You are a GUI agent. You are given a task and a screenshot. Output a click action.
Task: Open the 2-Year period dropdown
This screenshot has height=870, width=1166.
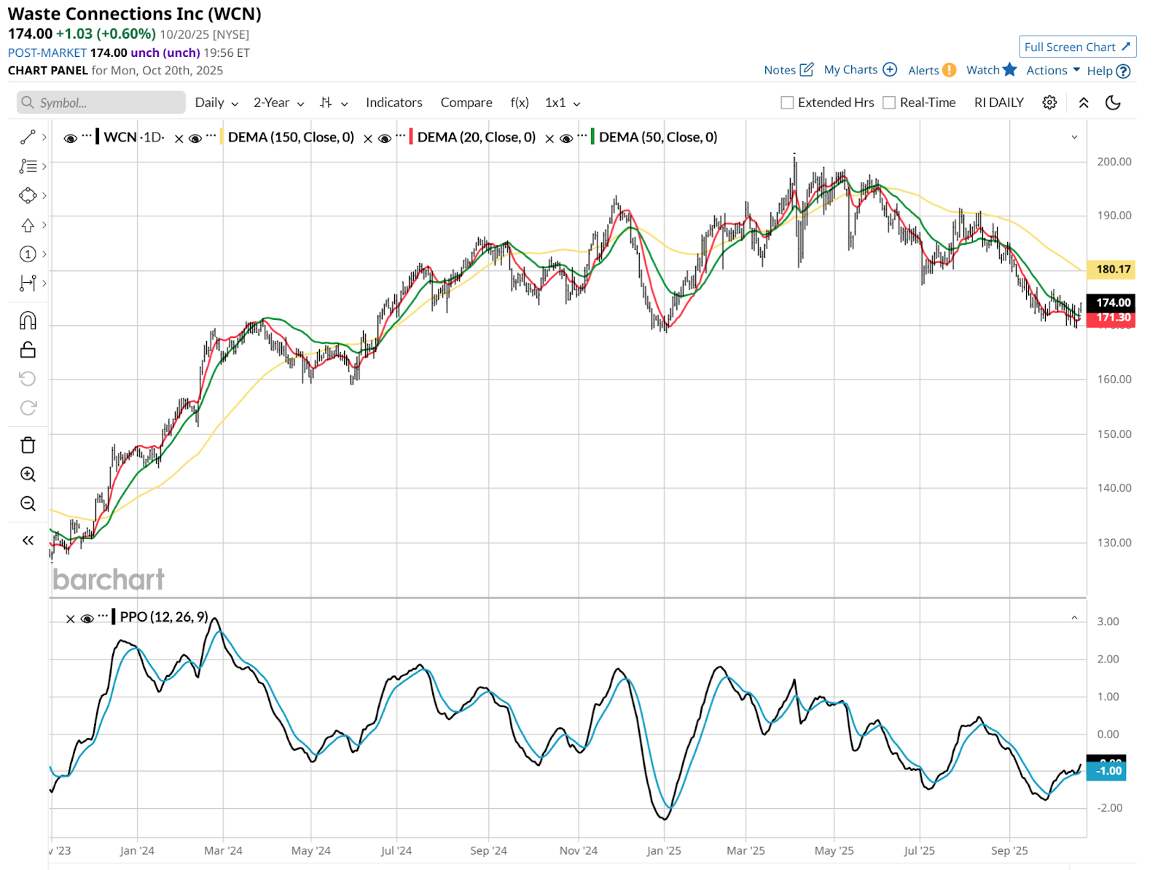coord(278,103)
